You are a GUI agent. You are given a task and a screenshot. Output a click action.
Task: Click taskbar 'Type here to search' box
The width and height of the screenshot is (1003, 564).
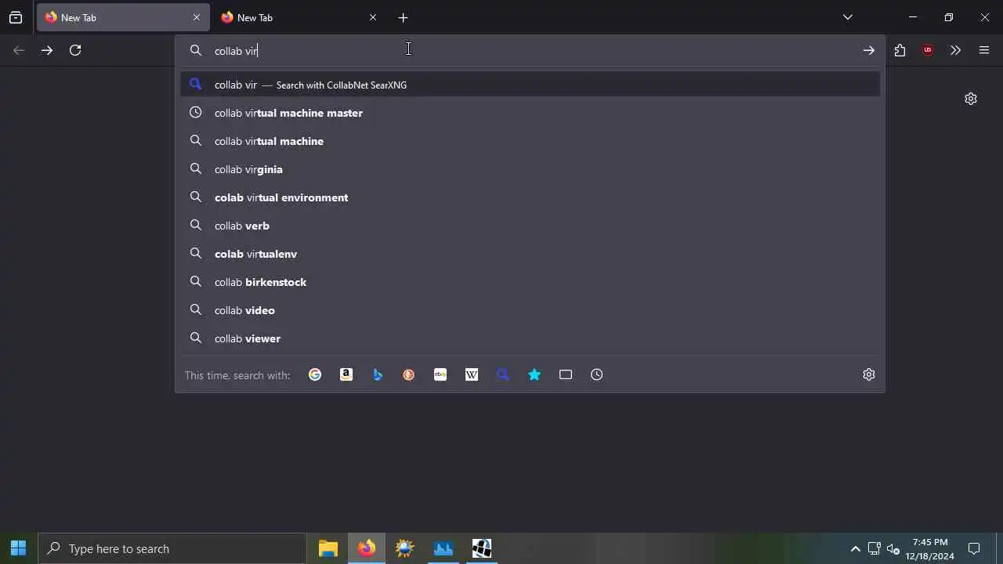click(172, 548)
